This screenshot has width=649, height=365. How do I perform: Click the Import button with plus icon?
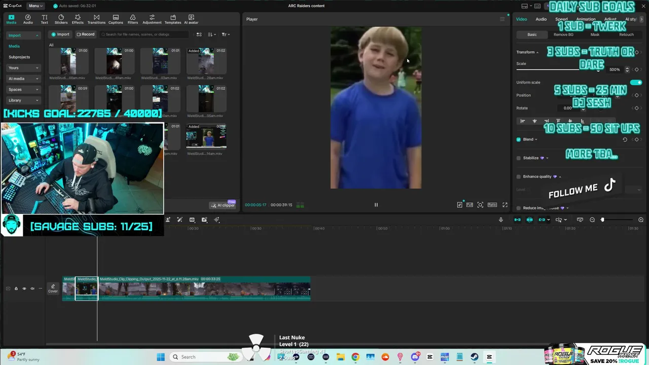(x=60, y=34)
